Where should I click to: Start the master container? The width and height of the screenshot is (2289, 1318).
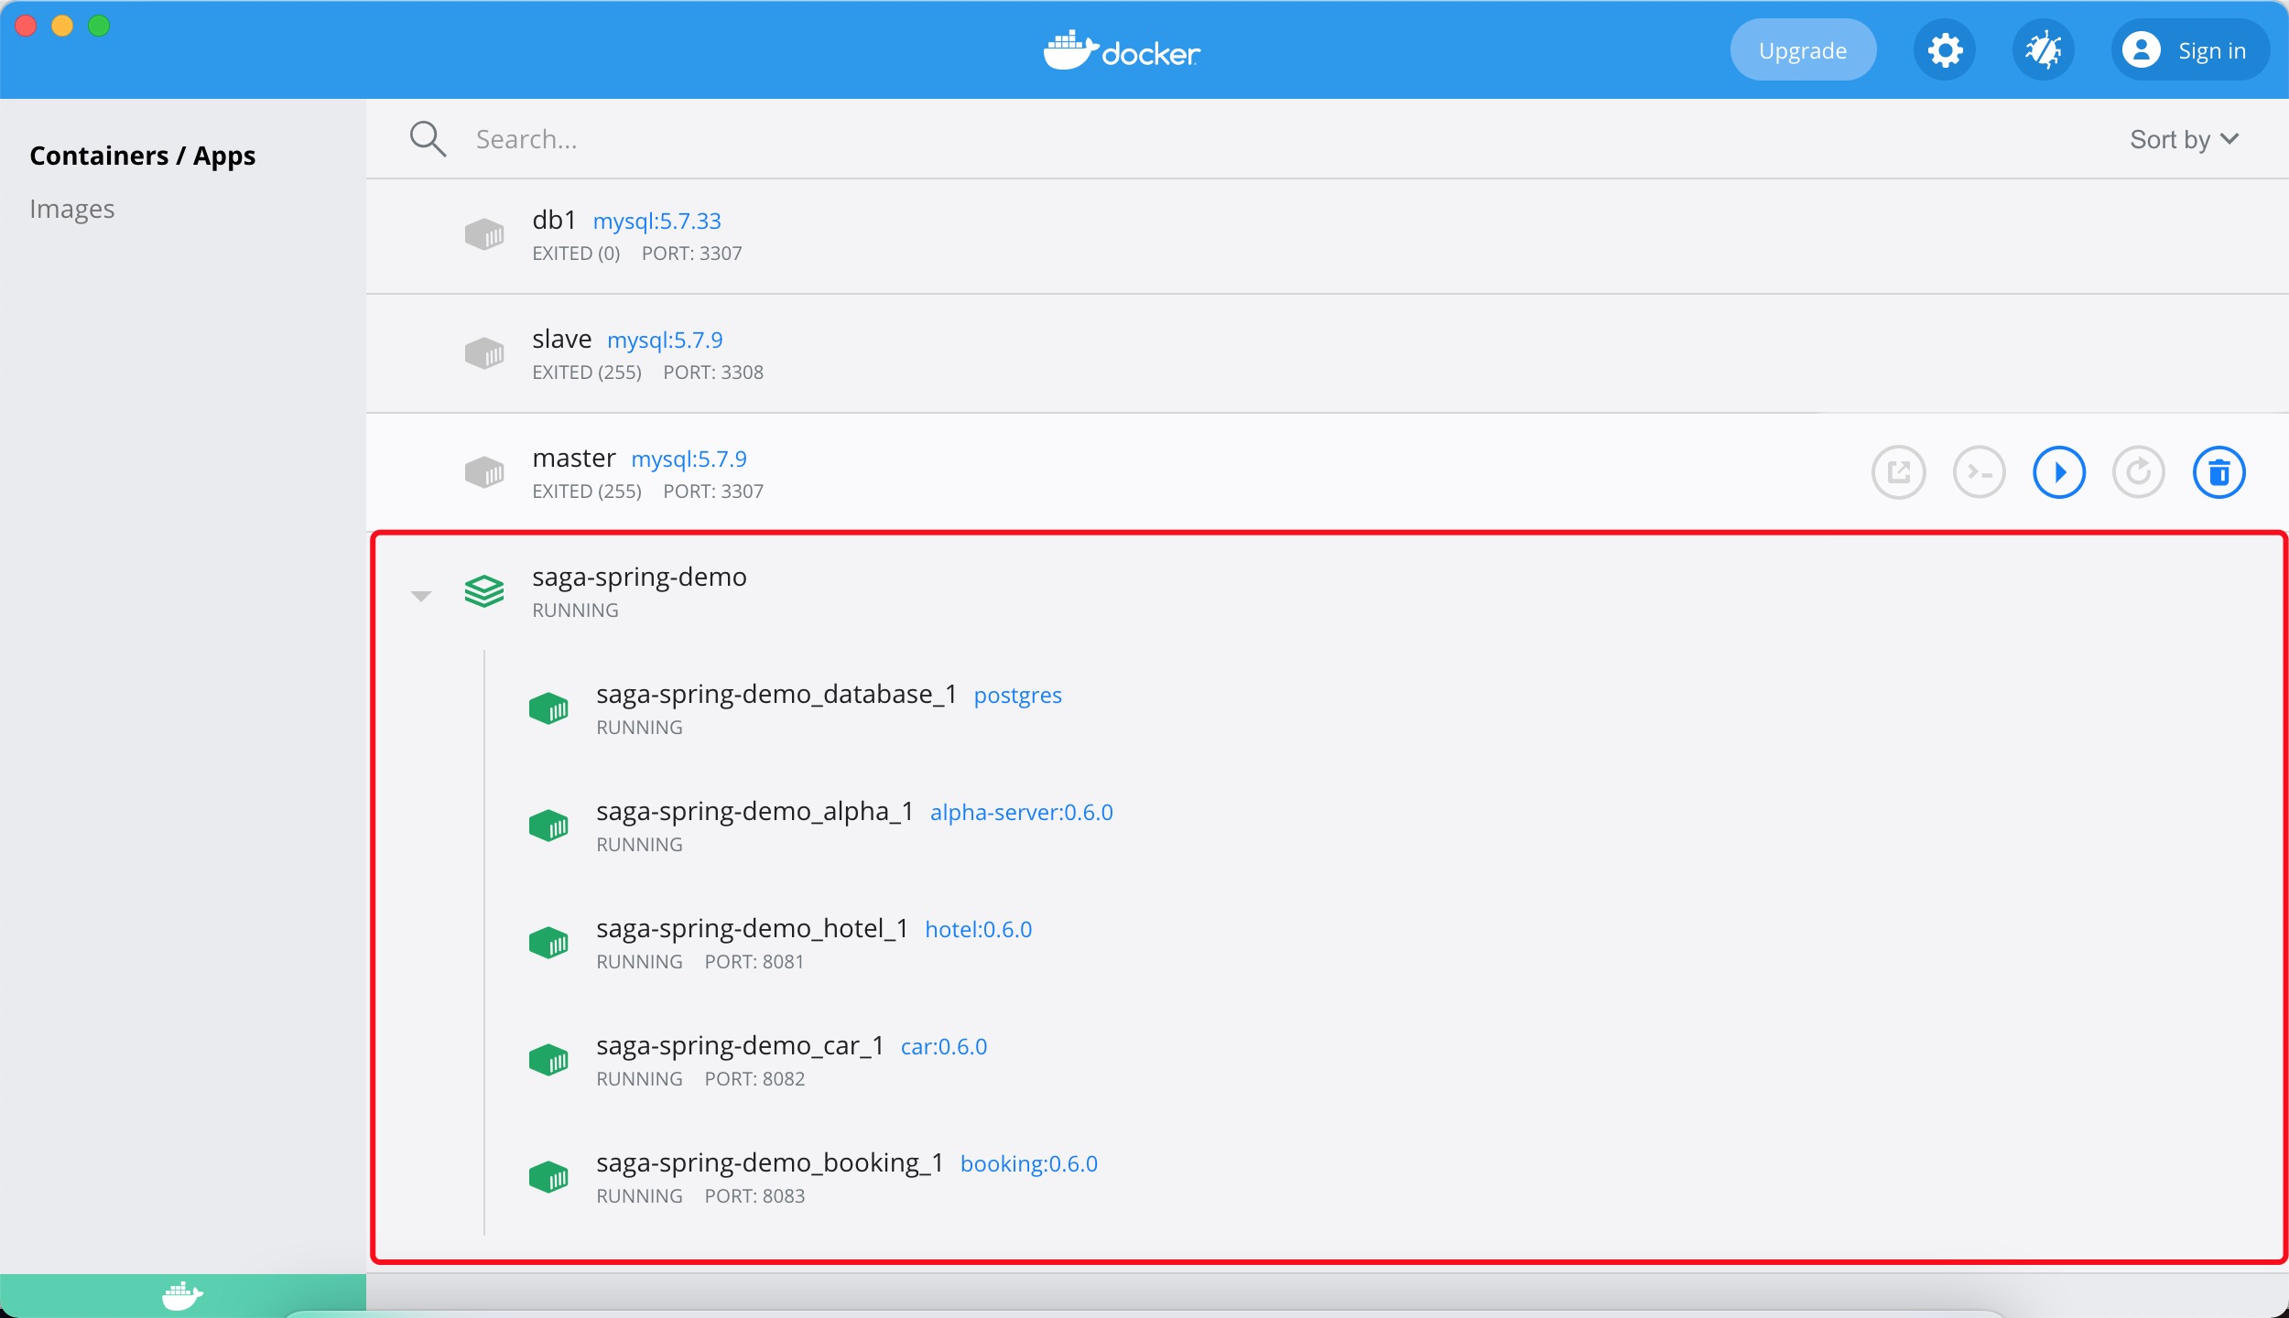click(x=2059, y=472)
